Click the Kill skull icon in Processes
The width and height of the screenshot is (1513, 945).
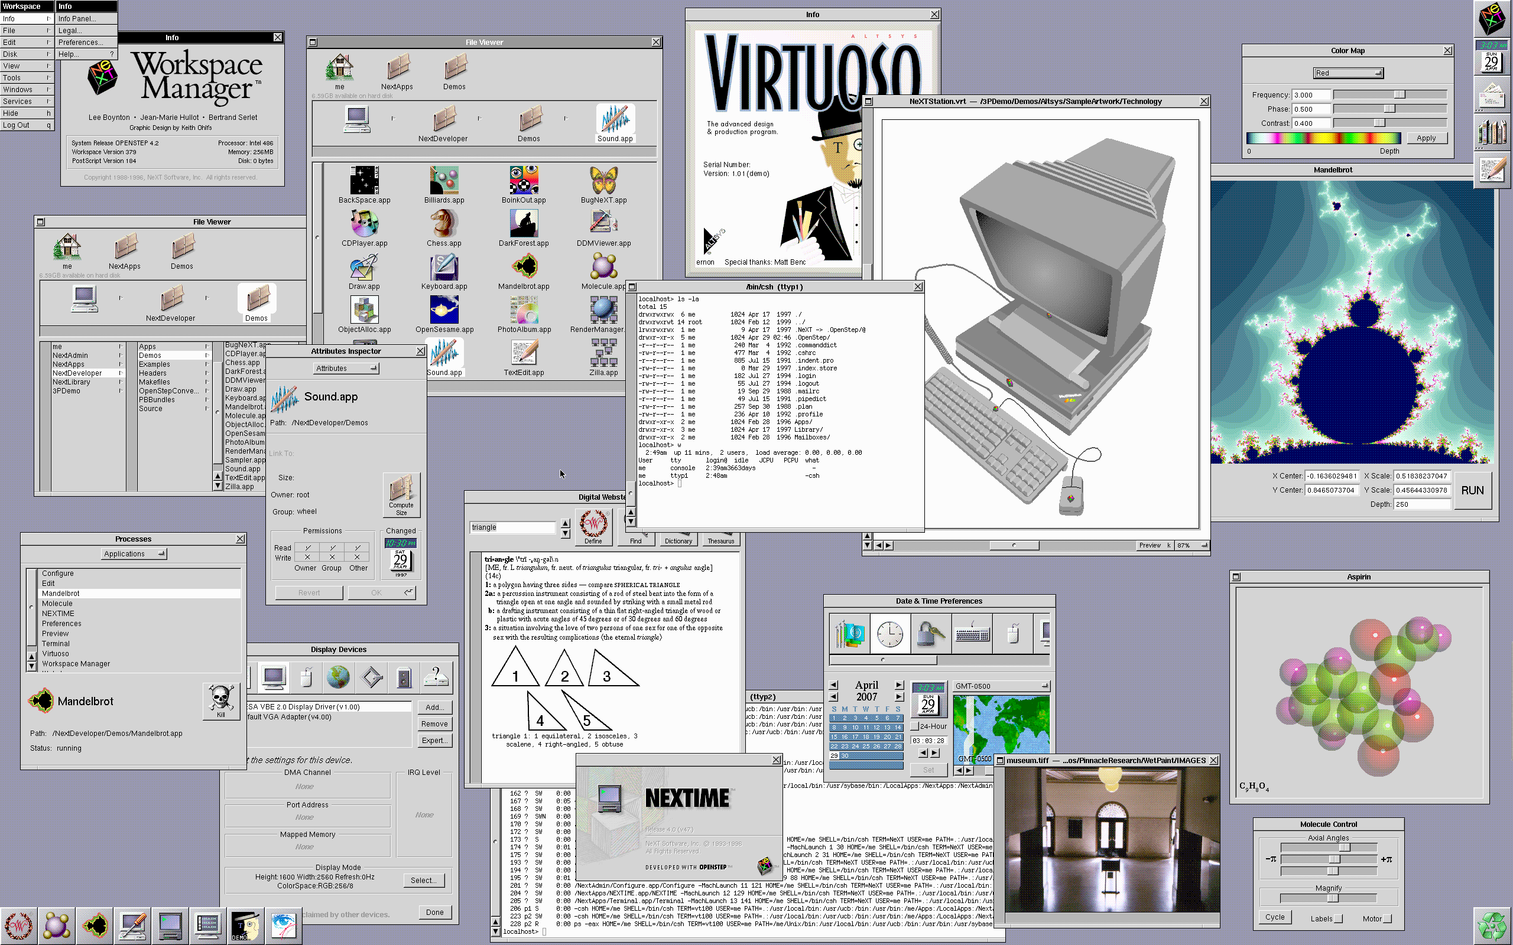coord(221,699)
